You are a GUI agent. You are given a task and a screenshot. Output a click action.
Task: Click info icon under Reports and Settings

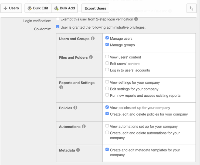pyautogui.click(x=61, y=87)
